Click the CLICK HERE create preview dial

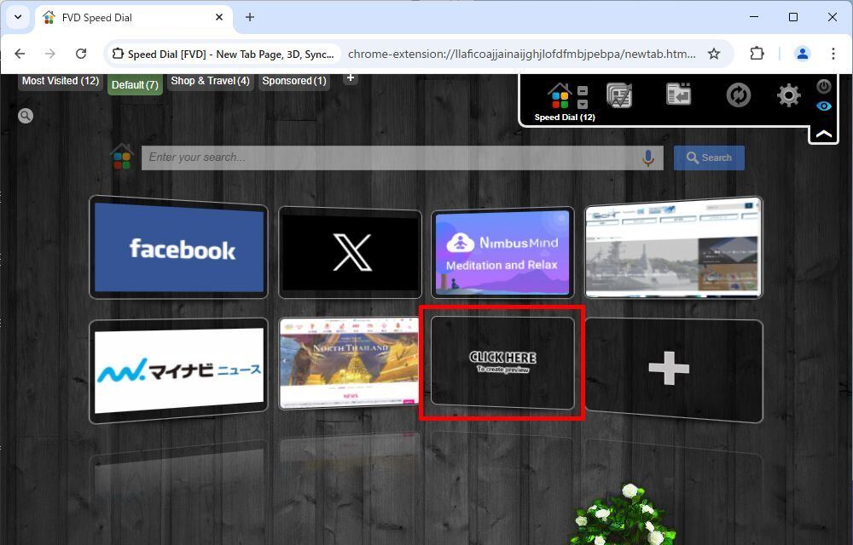click(502, 363)
